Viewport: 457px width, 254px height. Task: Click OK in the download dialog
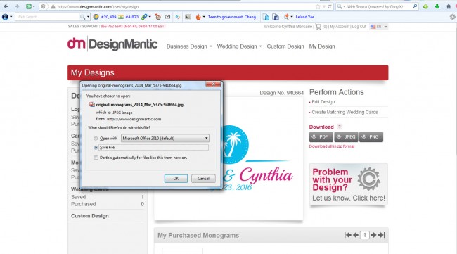[x=176, y=179]
